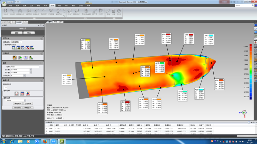Image resolution: width=257 pixels, height=144 pixels.
Task: Click the red color tag on annotation A005
Action: [168, 34]
